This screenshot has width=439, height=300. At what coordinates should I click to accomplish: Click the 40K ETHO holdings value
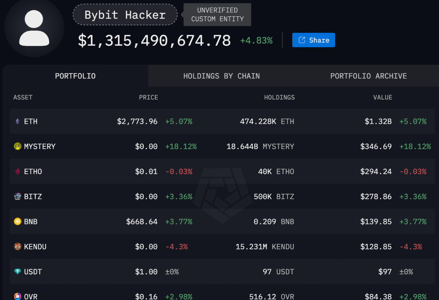coord(276,171)
